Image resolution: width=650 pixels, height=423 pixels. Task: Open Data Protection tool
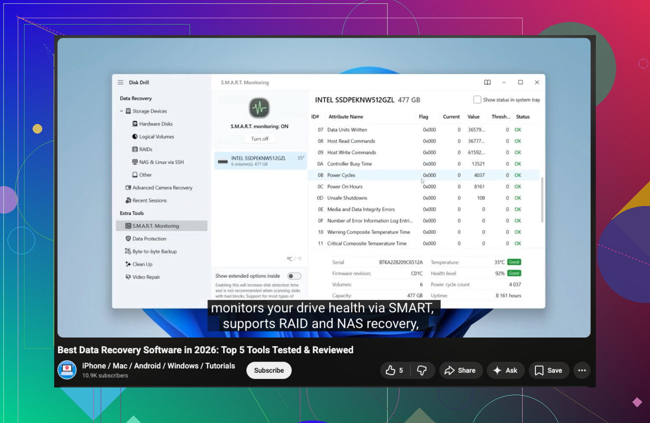click(149, 239)
